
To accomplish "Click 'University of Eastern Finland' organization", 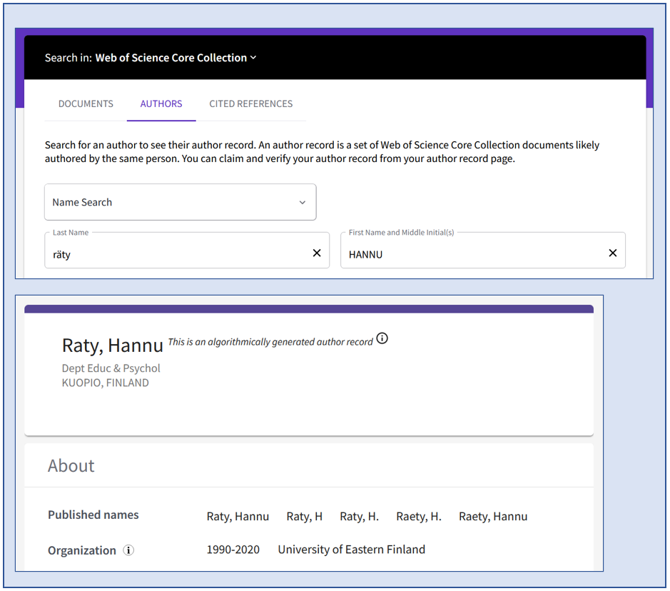I will (352, 550).
